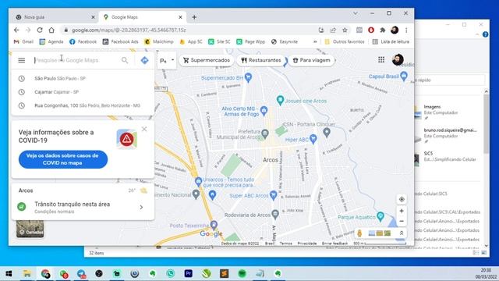Zoom in on the map

402,211
